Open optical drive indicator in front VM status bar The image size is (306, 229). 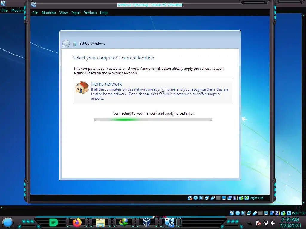click(x=195, y=198)
